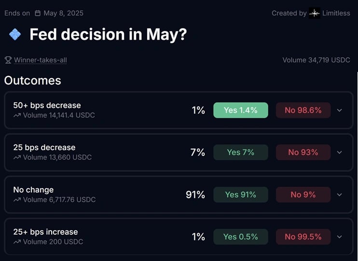Select No 98.6% for 50+ bps decrease
358x261 pixels.
coord(303,110)
